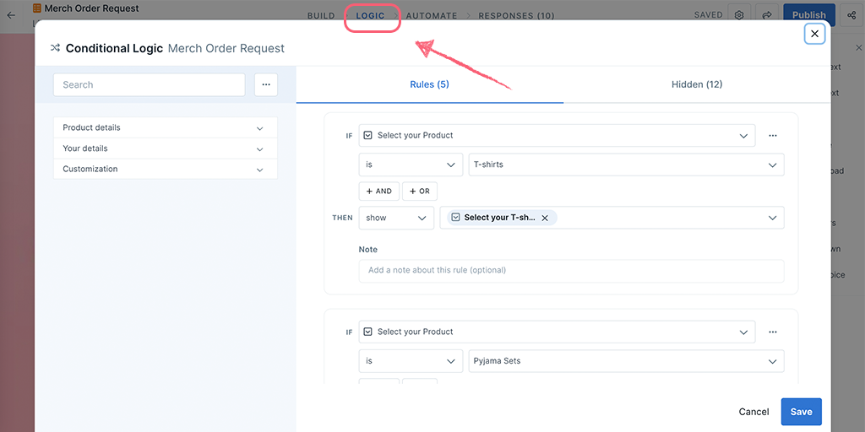Click the SAVED status label

coord(709,15)
